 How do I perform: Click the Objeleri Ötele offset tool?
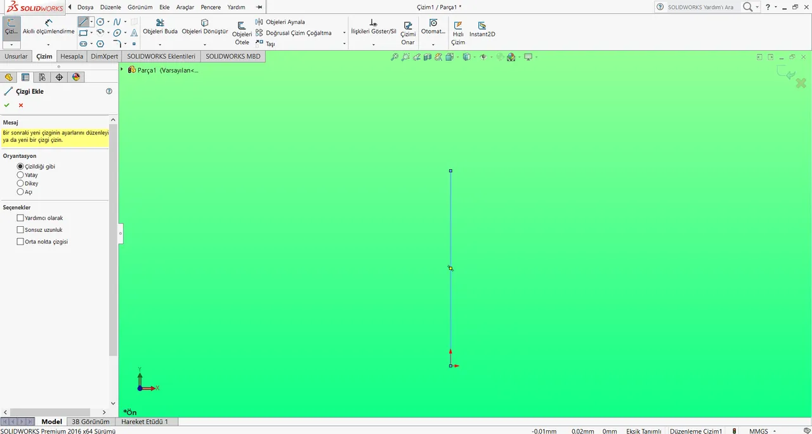(242, 33)
